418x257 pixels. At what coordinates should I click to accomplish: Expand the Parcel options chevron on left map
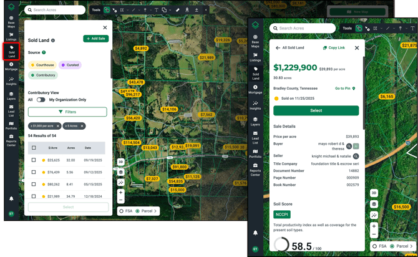click(155, 211)
